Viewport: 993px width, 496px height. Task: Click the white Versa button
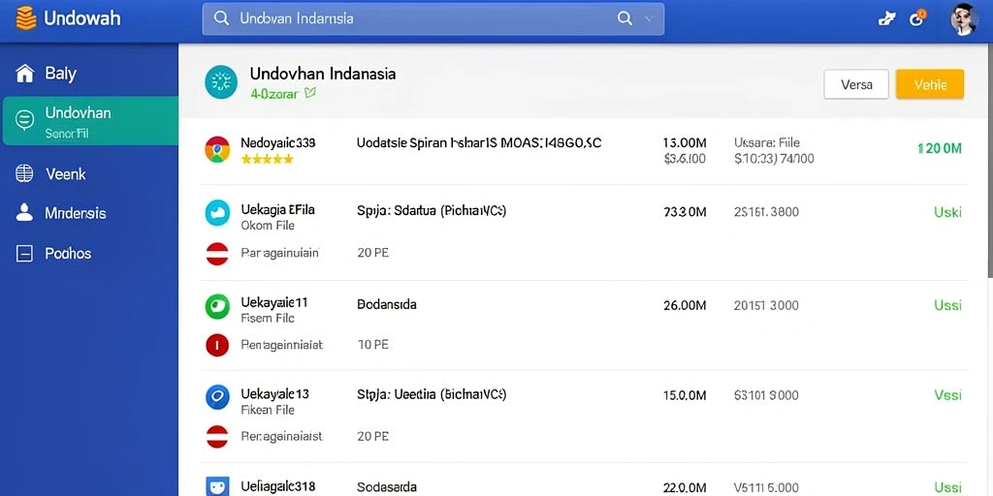pyautogui.click(x=856, y=84)
